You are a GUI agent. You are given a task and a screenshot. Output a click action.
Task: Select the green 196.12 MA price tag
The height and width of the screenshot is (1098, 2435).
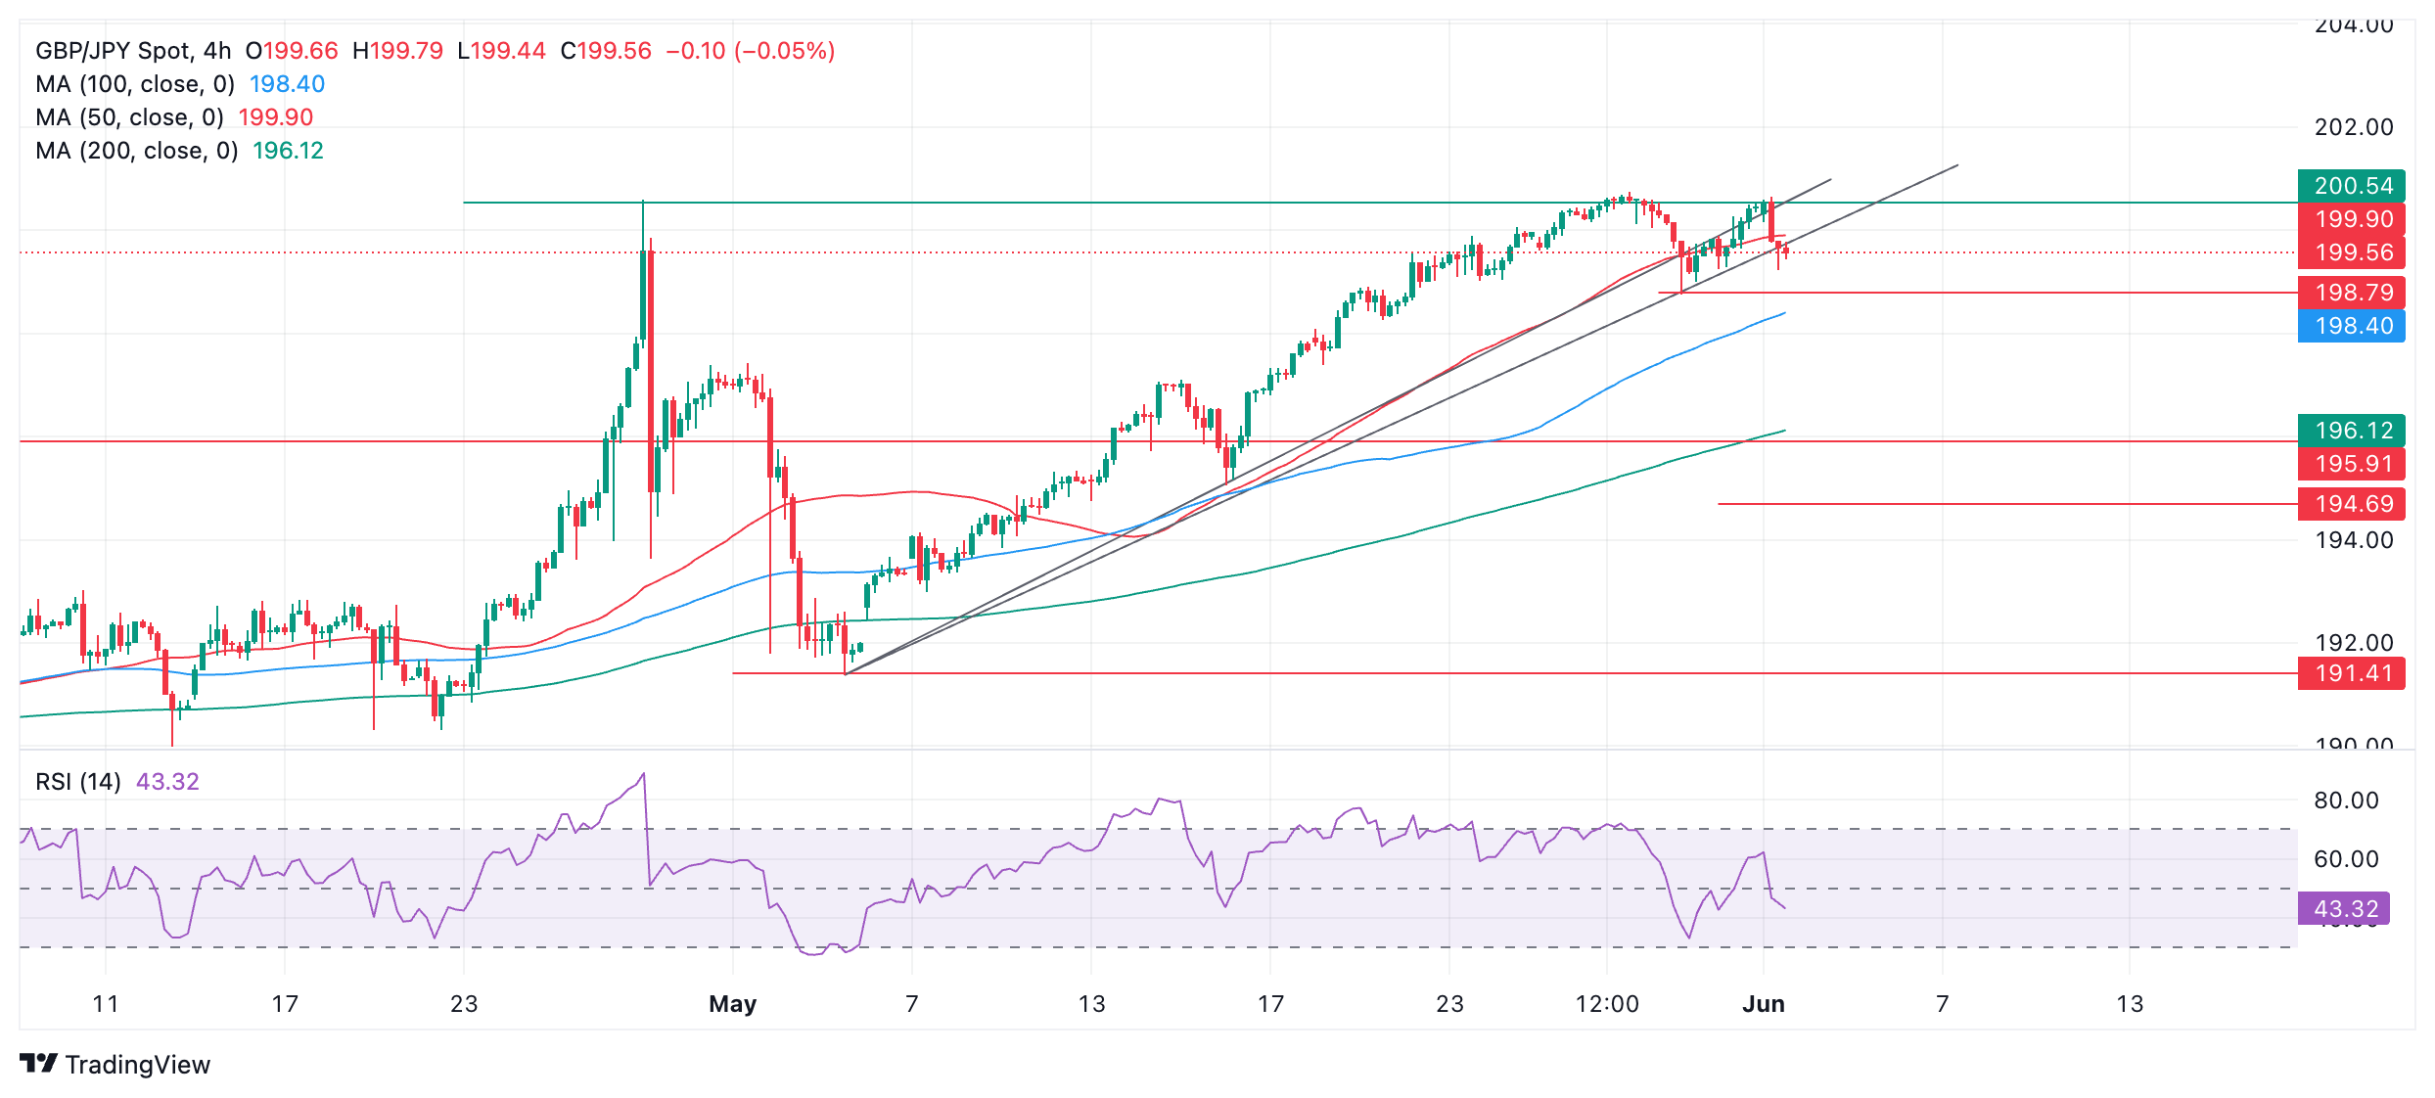click(2351, 431)
